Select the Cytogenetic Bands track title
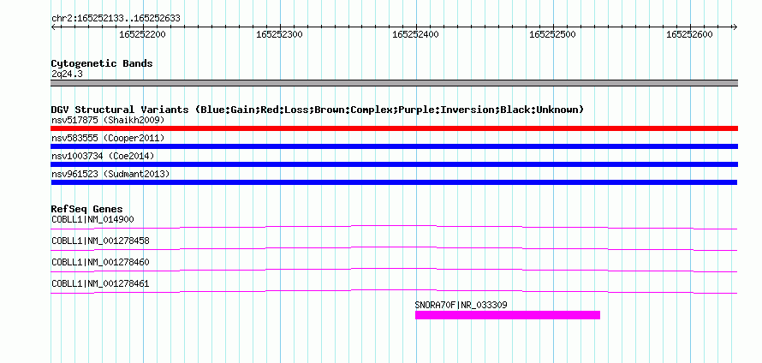This screenshot has height=363, width=762. pos(102,63)
